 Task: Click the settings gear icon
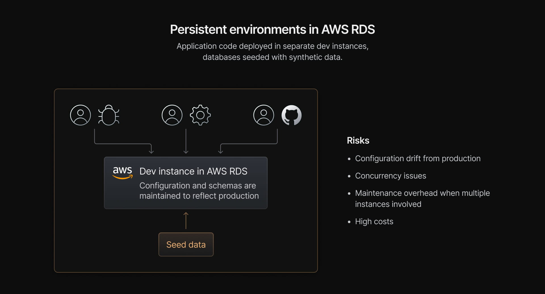pos(200,115)
